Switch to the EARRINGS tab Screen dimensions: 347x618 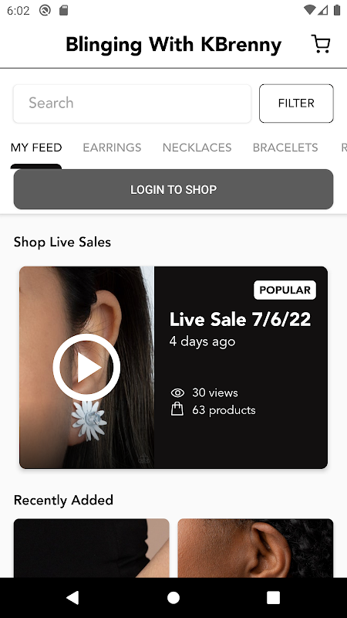[x=112, y=148]
